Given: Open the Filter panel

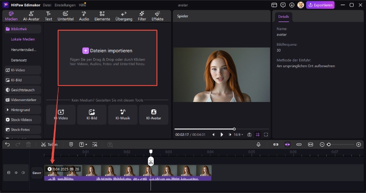Looking at the screenshot, I should [142, 16].
